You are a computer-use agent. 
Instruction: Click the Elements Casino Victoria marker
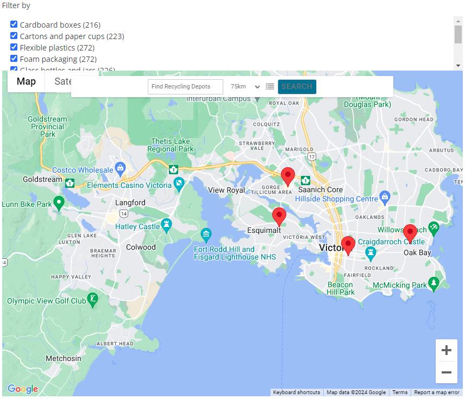pos(179,185)
